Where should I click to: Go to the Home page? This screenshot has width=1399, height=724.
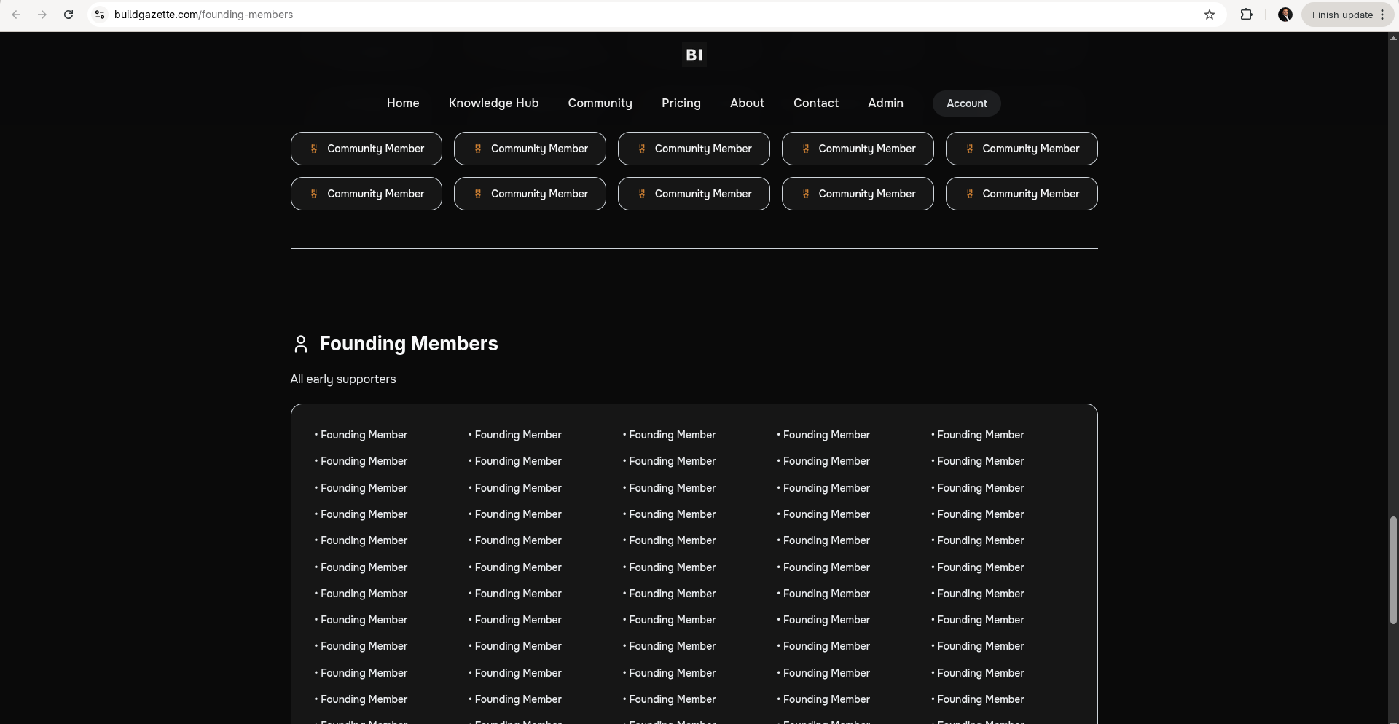coord(403,103)
